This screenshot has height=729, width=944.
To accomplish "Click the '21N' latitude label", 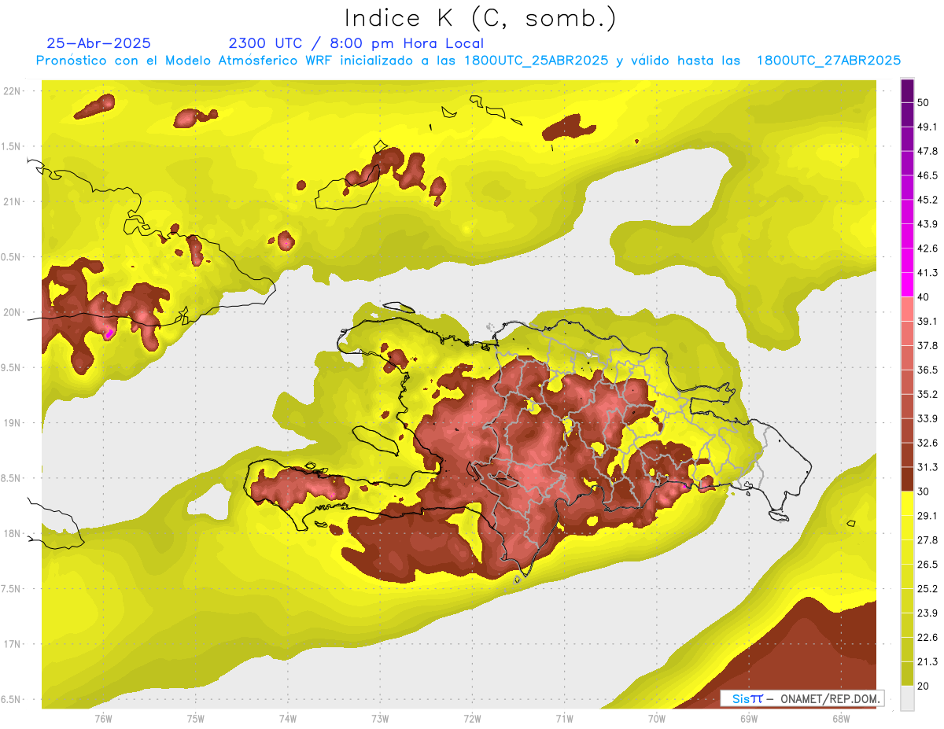I will click(x=12, y=201).
